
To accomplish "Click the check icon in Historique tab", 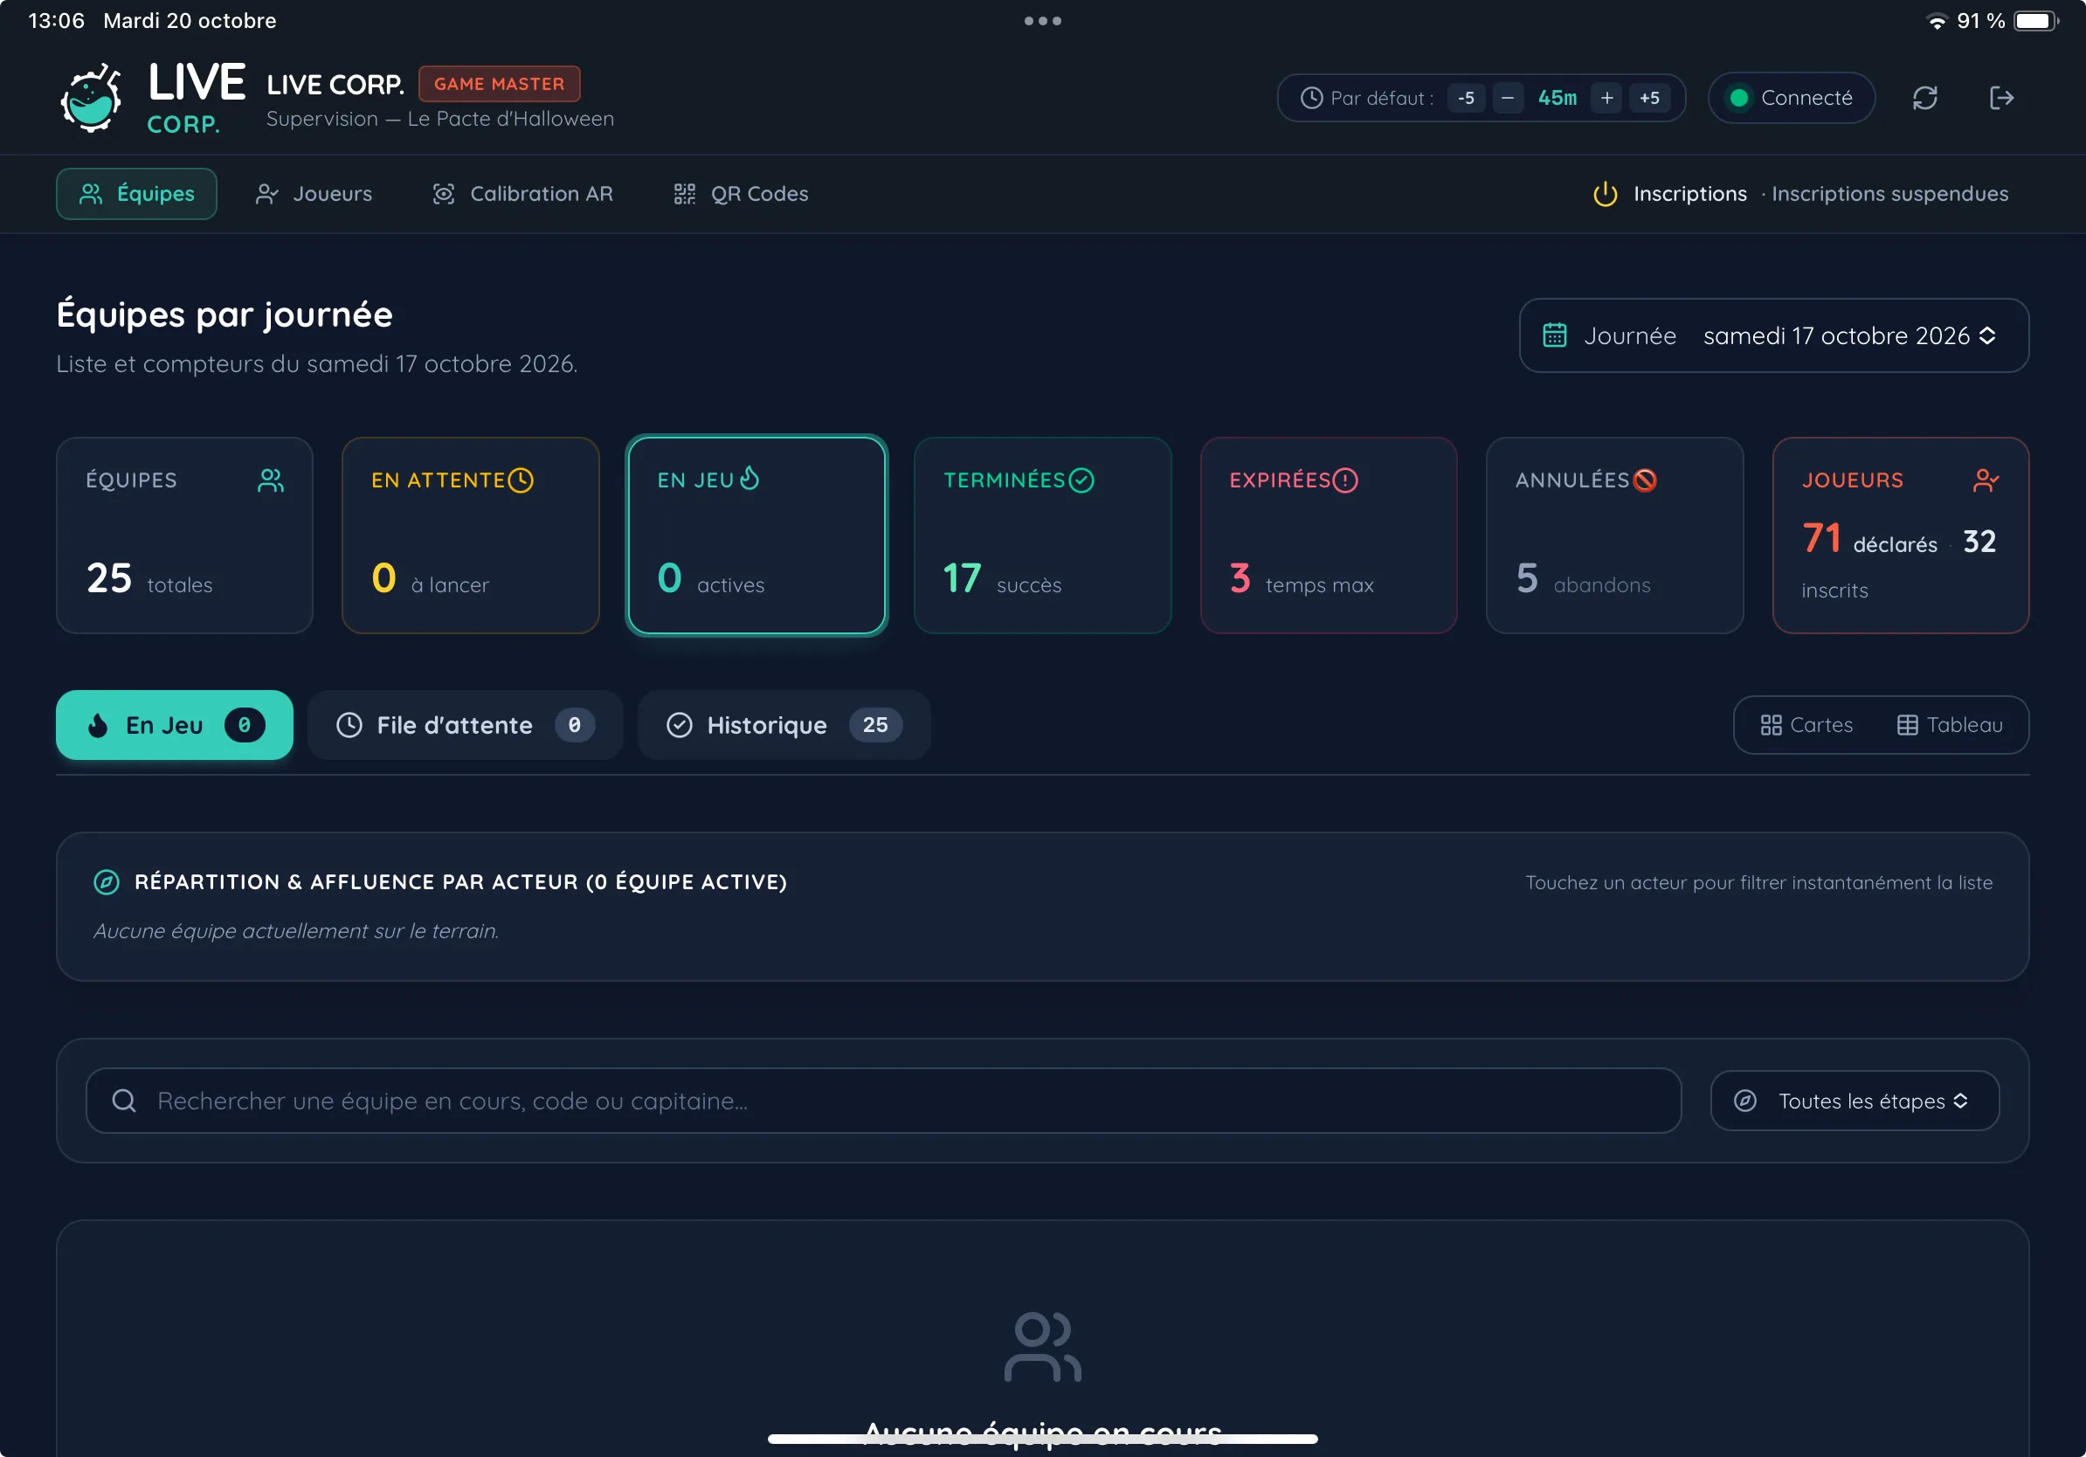I will point(680,725).
